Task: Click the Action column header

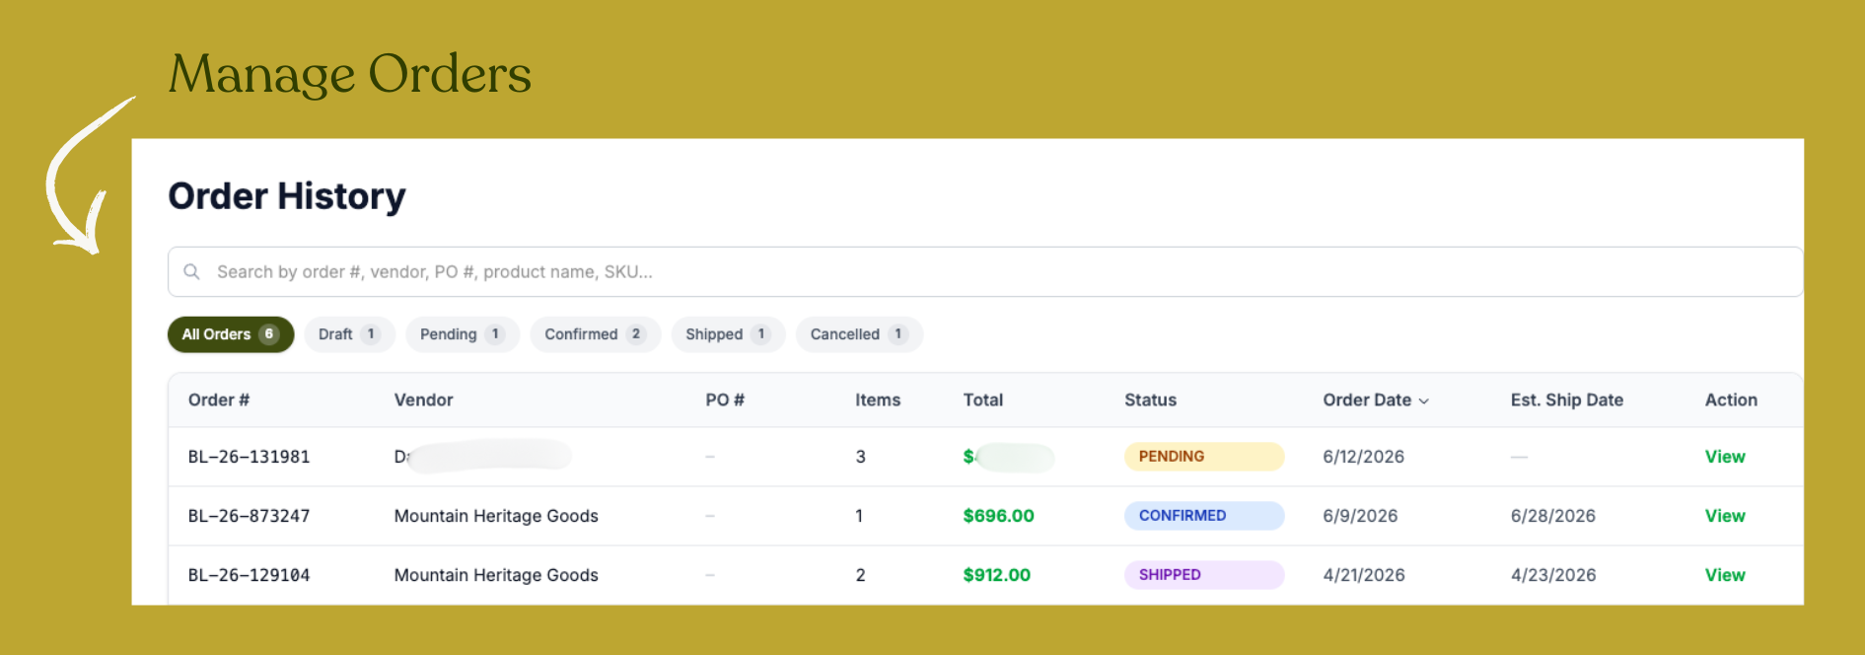Action: [x=1731, y=400]
